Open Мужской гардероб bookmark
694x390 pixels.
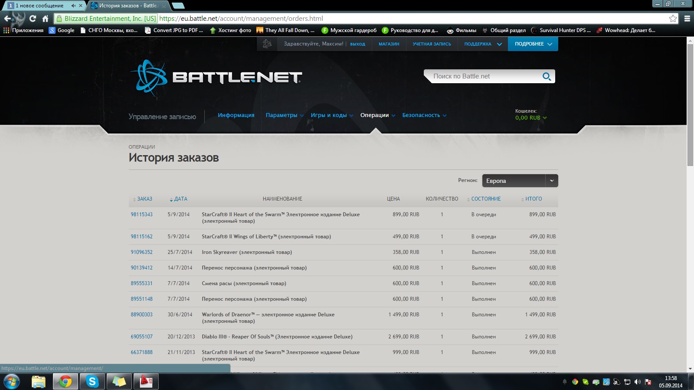[349, 30]
